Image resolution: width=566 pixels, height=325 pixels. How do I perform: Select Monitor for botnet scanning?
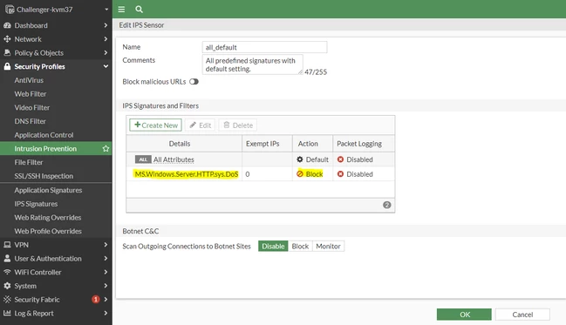click(329, 246)
